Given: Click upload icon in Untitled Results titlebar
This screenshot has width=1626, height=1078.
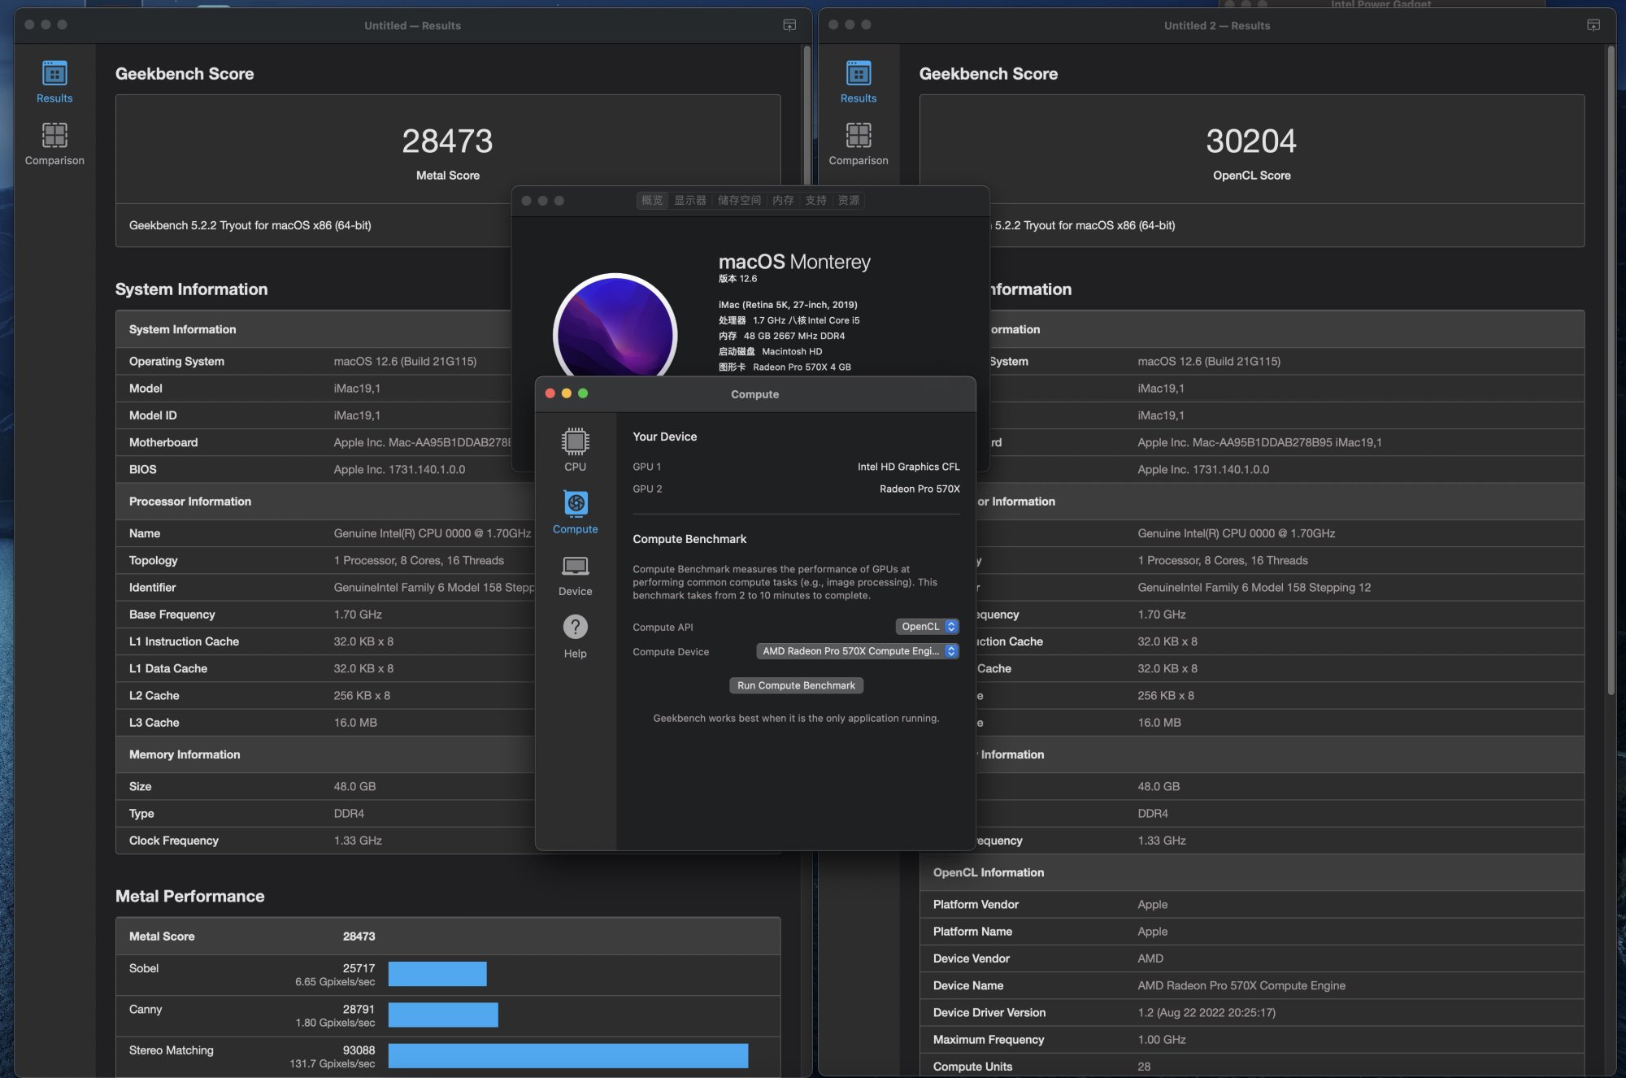Looking at the screenshot, I should (x=789, y=25).
